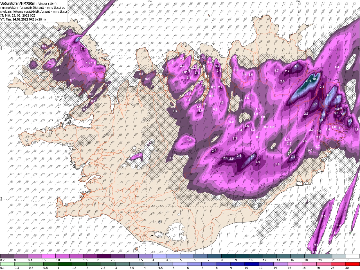Pick the lavender 4 snow scale swatch

[x=159, y=256]
